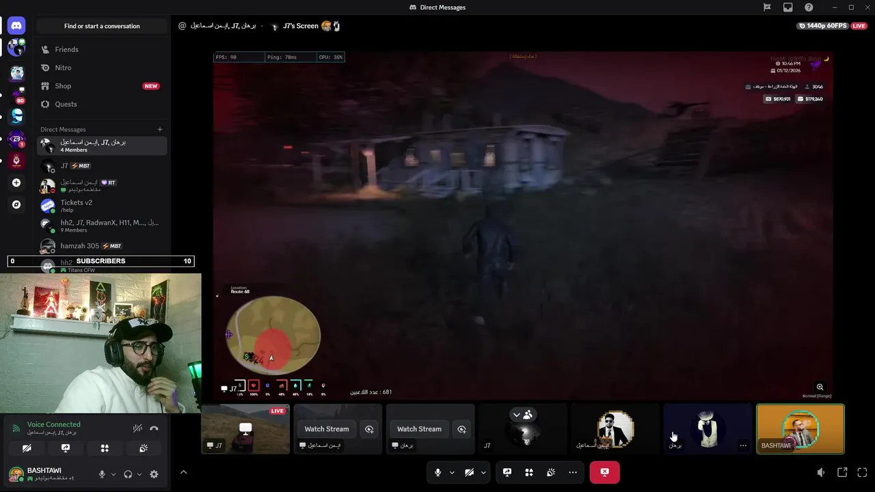Pop out the call window
Screen dimensions: 875x492
coord(842,472)
